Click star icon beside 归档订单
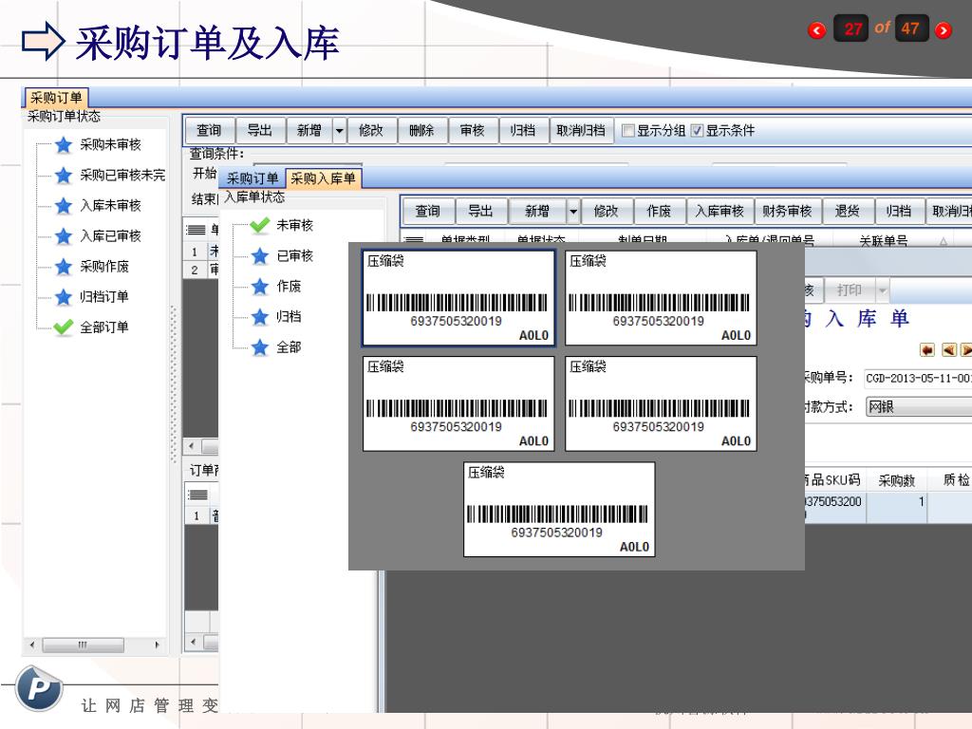 click(x=64, y=297)
